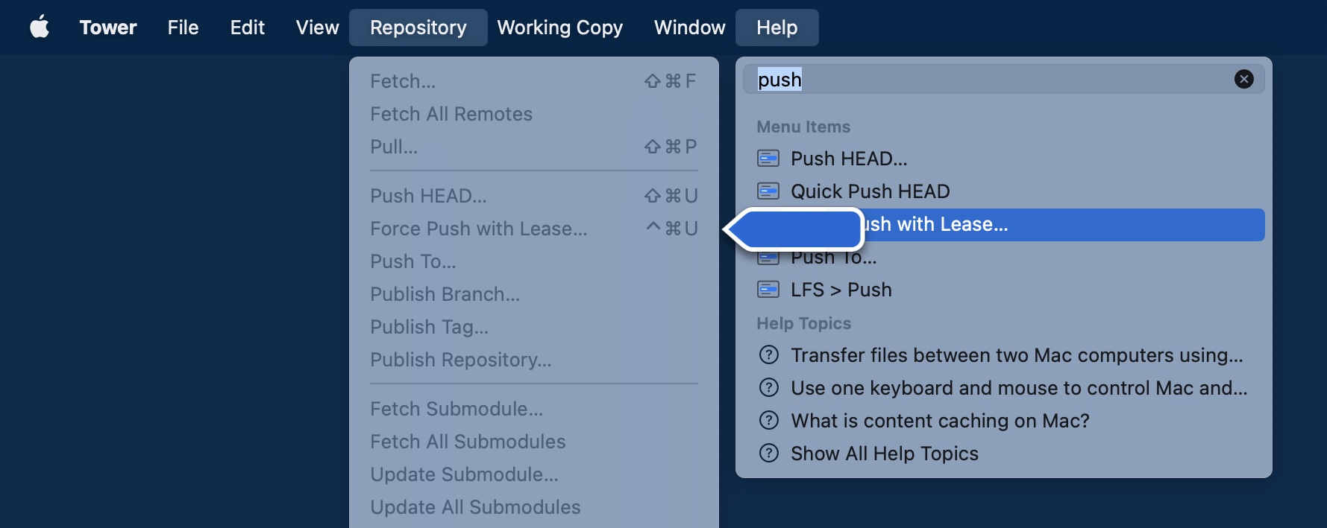The width and height of the screenshot is (1327, 528).
Task: Click the Quick Push HEAD result icon
Action: click(768, 191)
